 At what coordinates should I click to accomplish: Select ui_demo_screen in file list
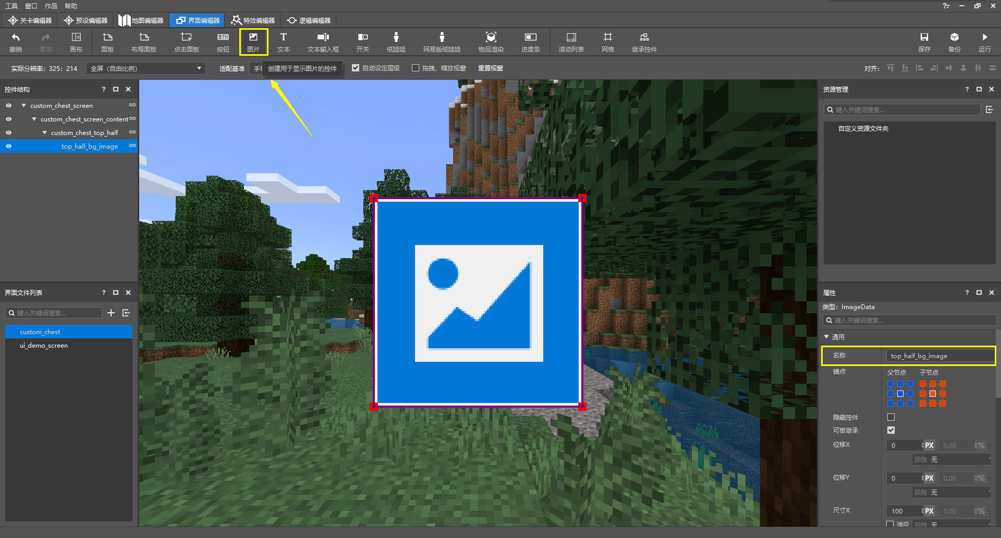(69, 345)
